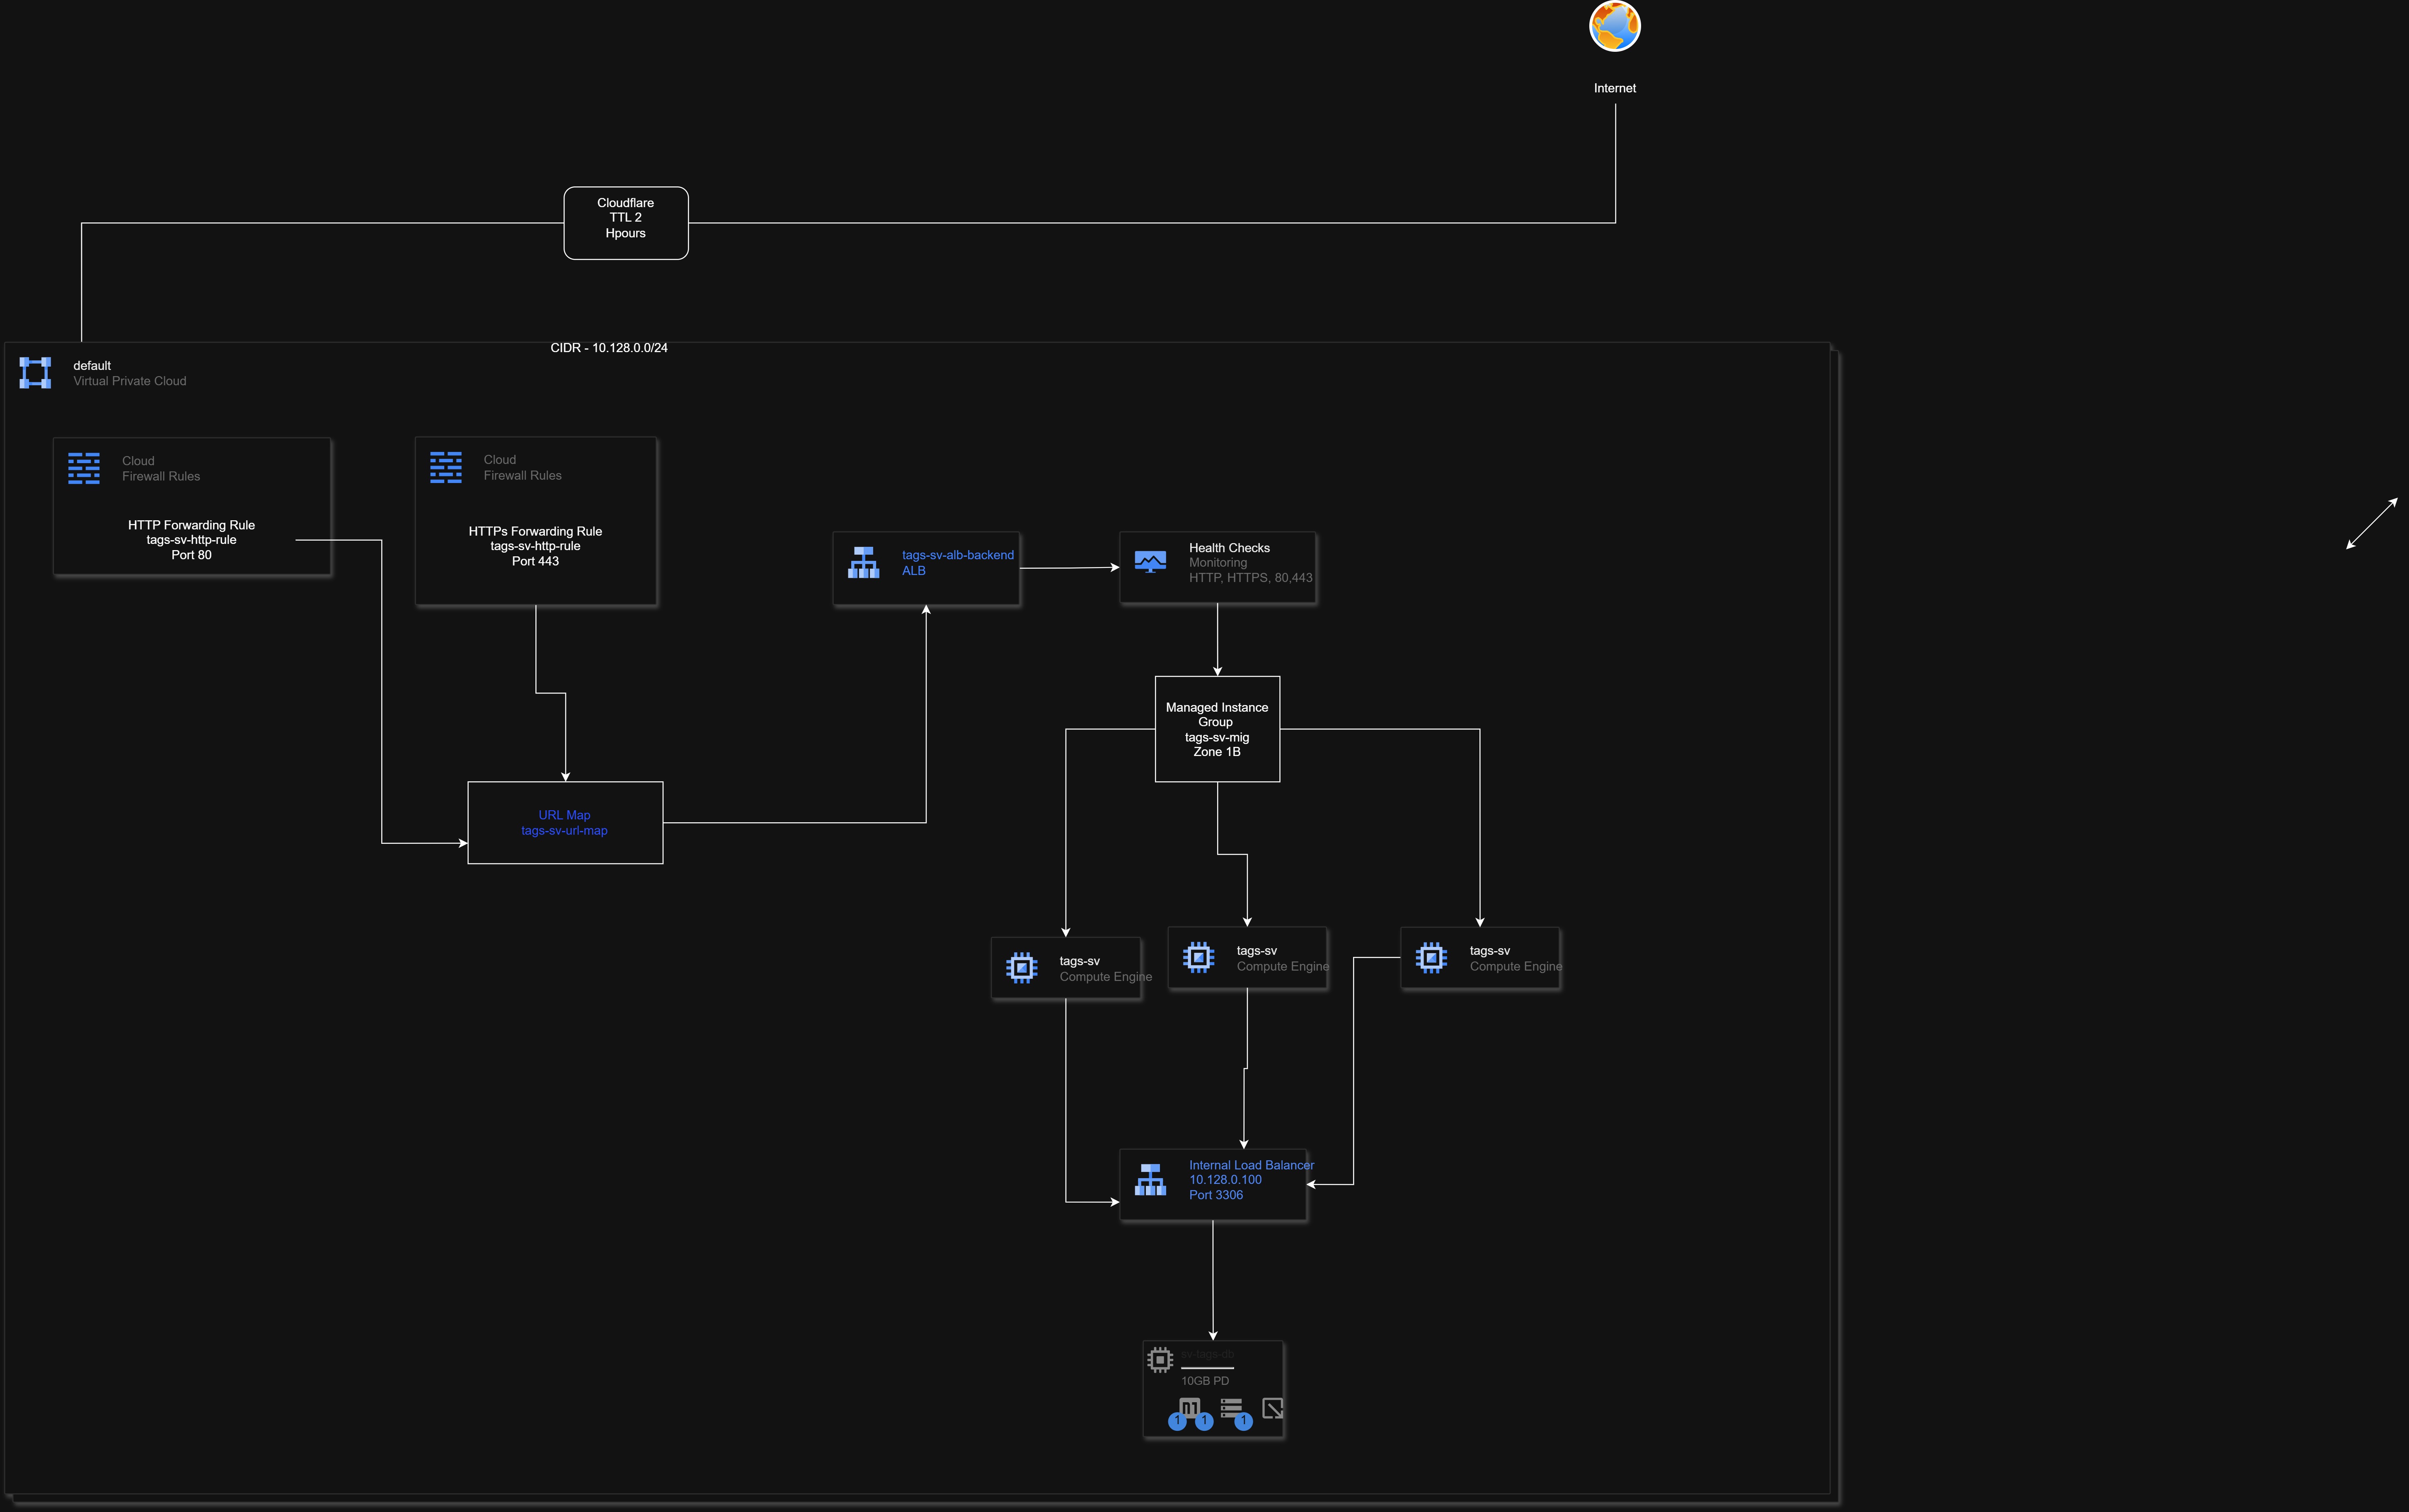Select the Health Checks title text
2409x1512 pixels.
pos(1230,548)
